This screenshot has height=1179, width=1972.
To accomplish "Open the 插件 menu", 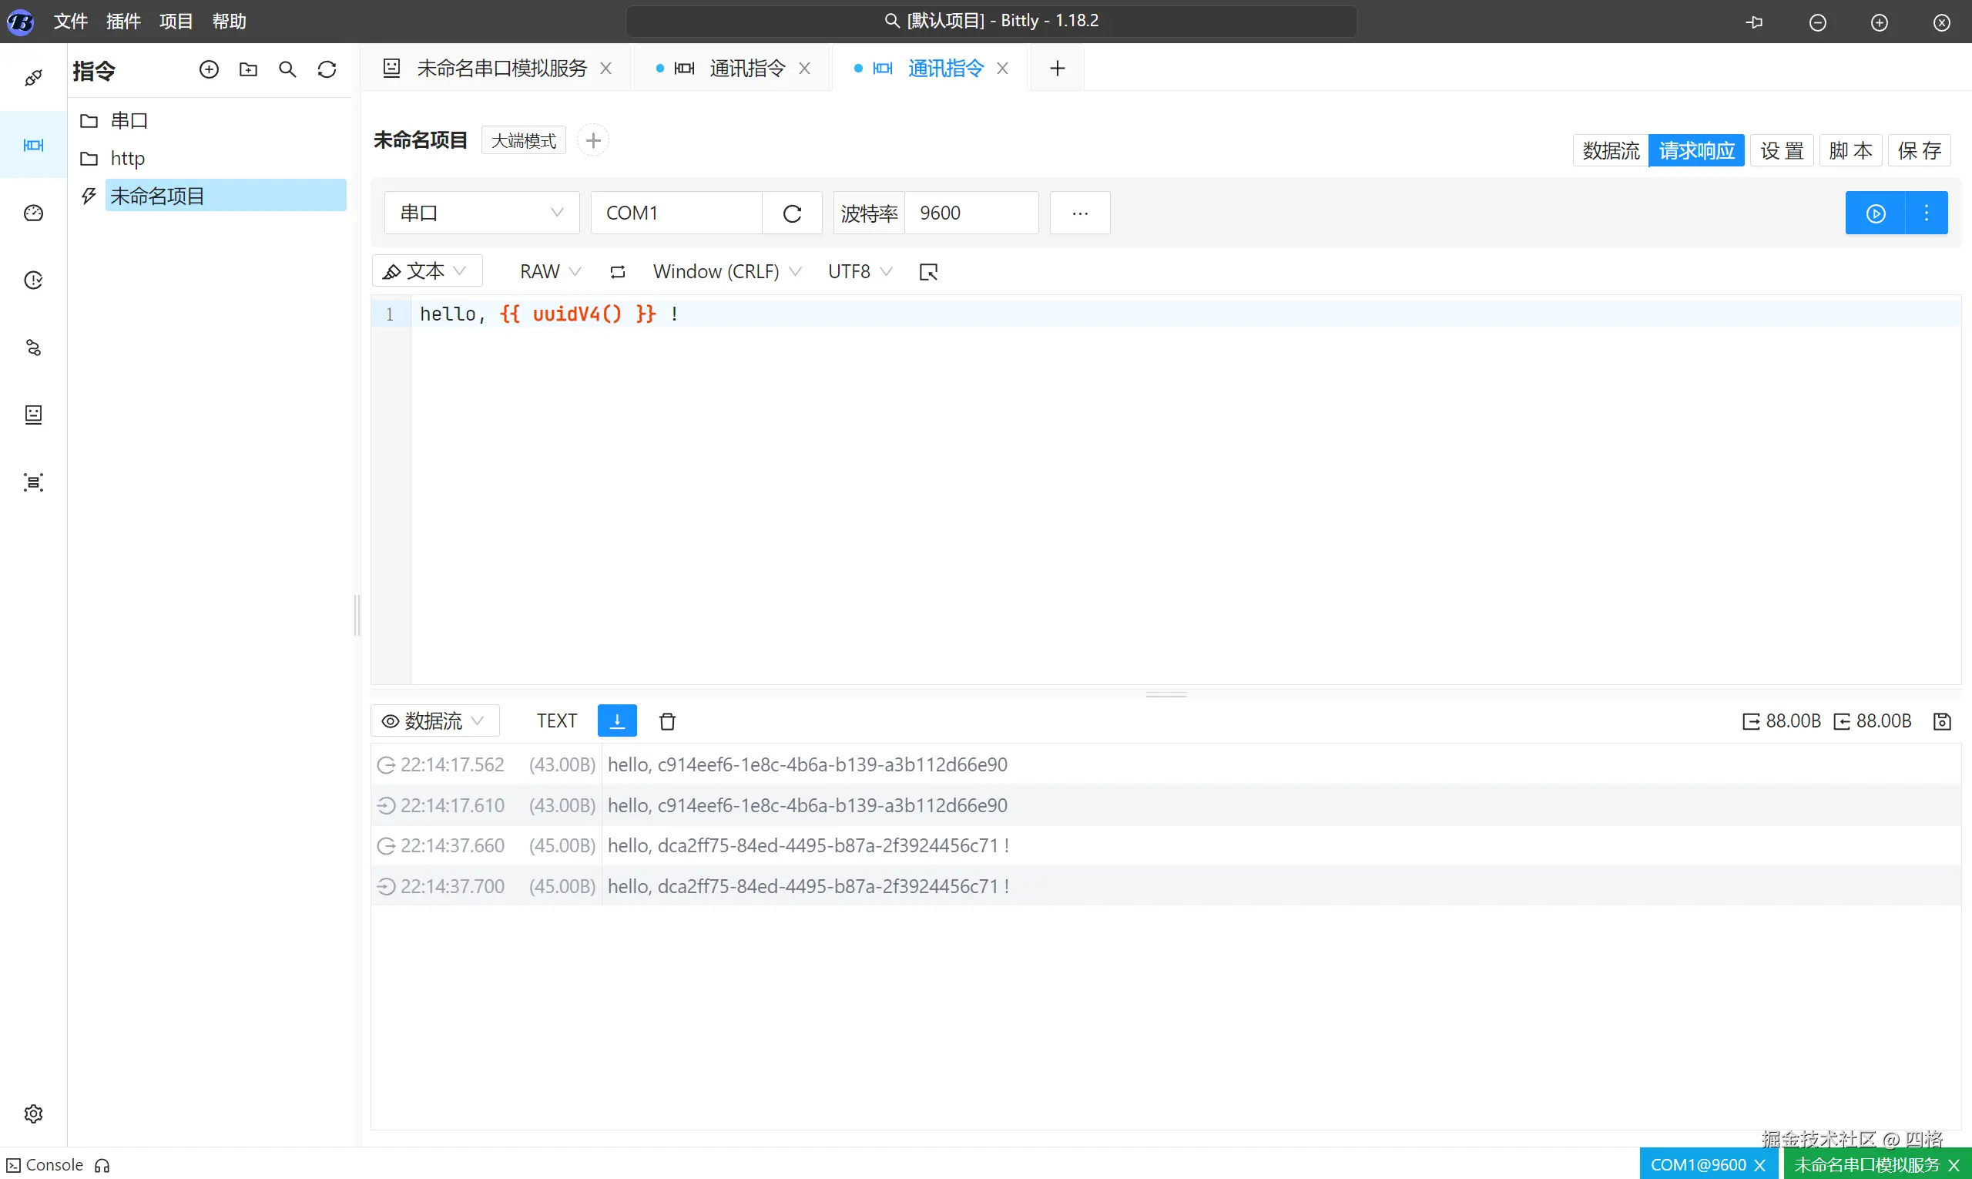I will point(123,22).
